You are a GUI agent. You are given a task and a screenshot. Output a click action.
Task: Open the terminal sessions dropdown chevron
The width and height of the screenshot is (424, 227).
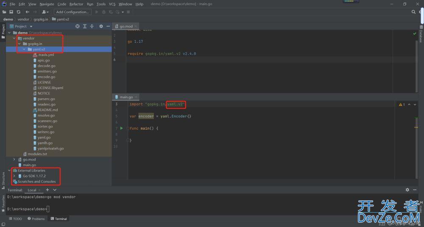click(55, 190)
